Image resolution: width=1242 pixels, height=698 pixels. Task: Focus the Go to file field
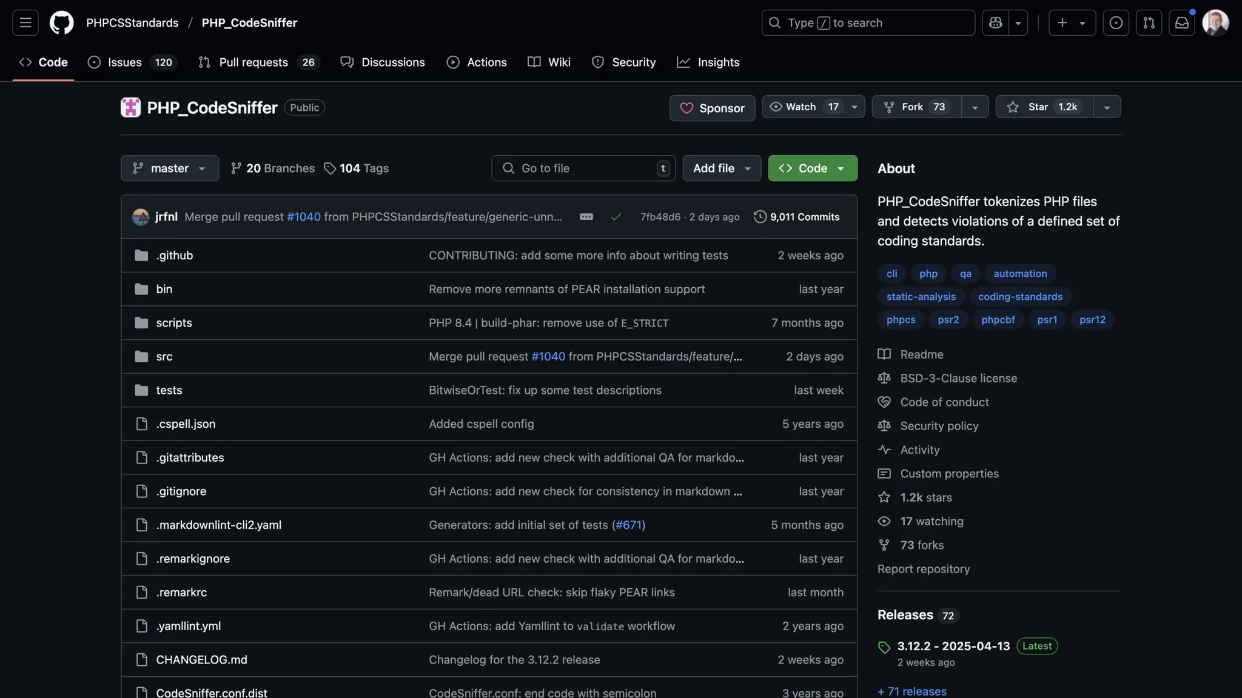pos(583,168)
